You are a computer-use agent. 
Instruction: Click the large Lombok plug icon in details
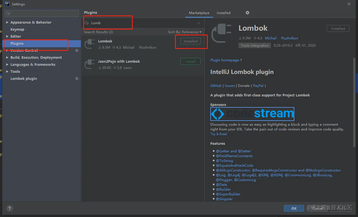pyautogui.click(x=221, y=34)
